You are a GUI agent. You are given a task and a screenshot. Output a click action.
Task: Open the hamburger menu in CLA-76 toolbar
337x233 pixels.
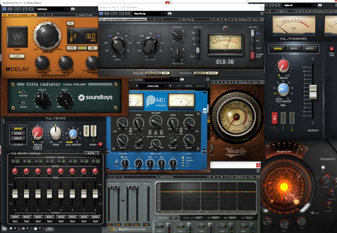click(262, 20)
